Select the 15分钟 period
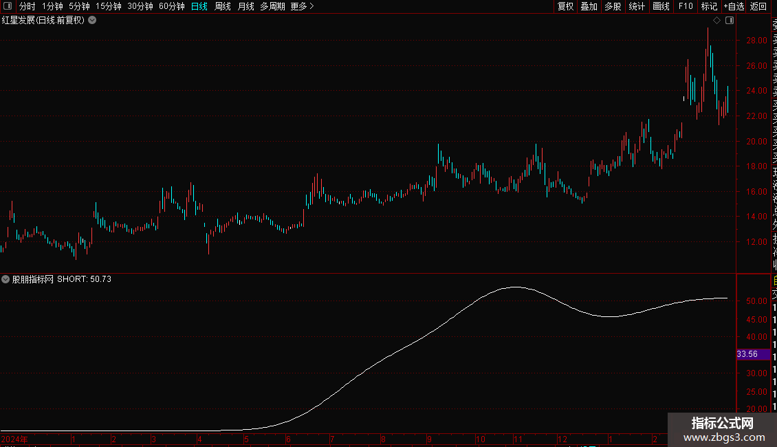This screenshot has height=447, width=777. [x=109, y=6]
